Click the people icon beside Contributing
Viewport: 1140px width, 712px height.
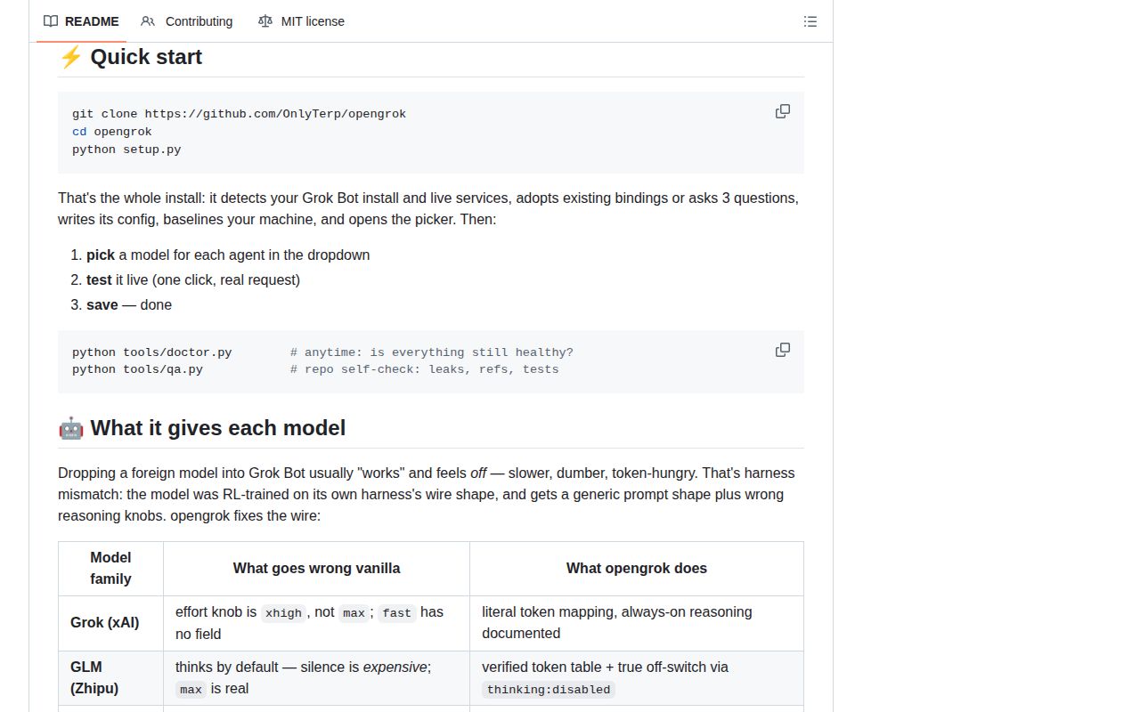tap(148, 21)
